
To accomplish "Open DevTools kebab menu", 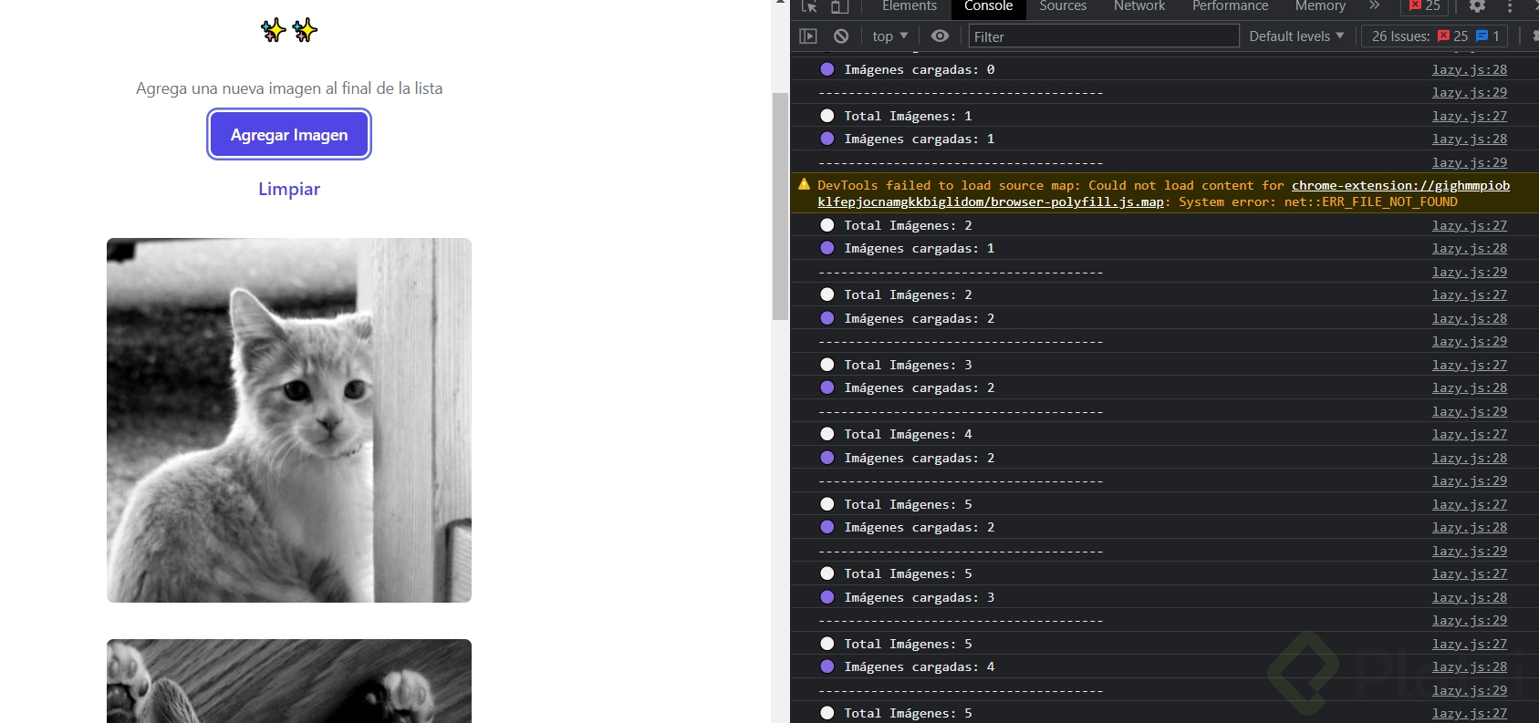I will 1510,6.
